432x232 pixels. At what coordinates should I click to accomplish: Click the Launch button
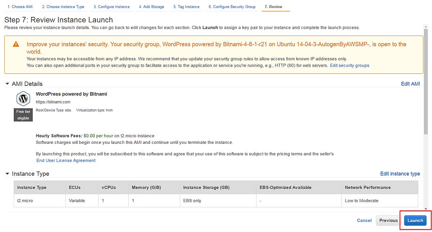(415, 220)
